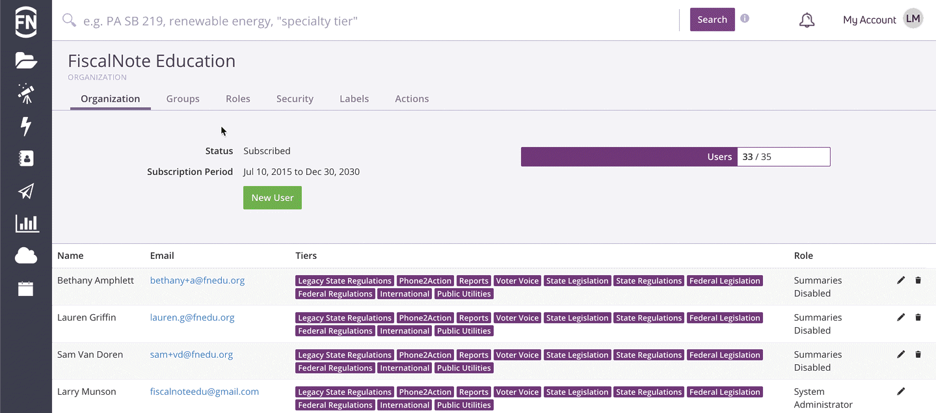
Task: Edit Sam Van Doren with pencil icon
Action: point(901,354)
